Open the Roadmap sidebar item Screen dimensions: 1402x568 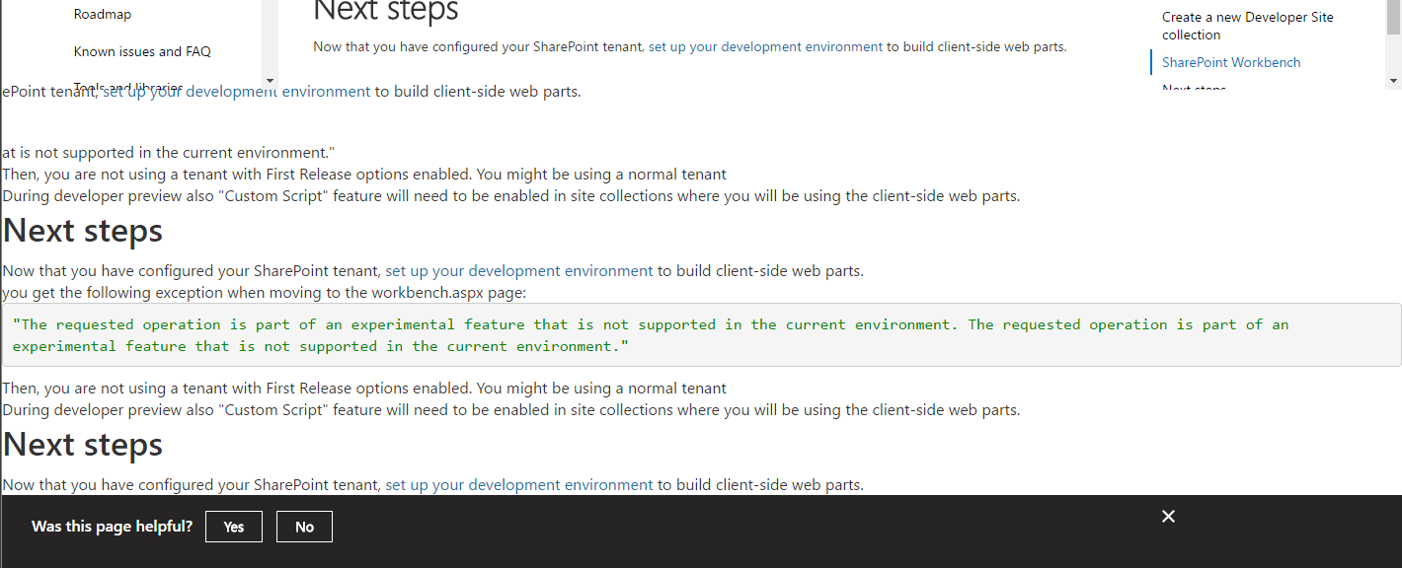[103, 15]
